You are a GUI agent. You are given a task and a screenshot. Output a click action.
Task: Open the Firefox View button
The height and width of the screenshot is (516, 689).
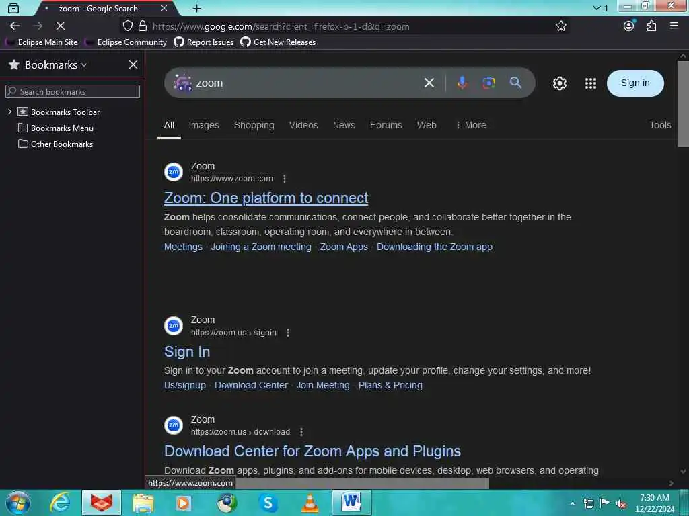click(x=13, y=8)
